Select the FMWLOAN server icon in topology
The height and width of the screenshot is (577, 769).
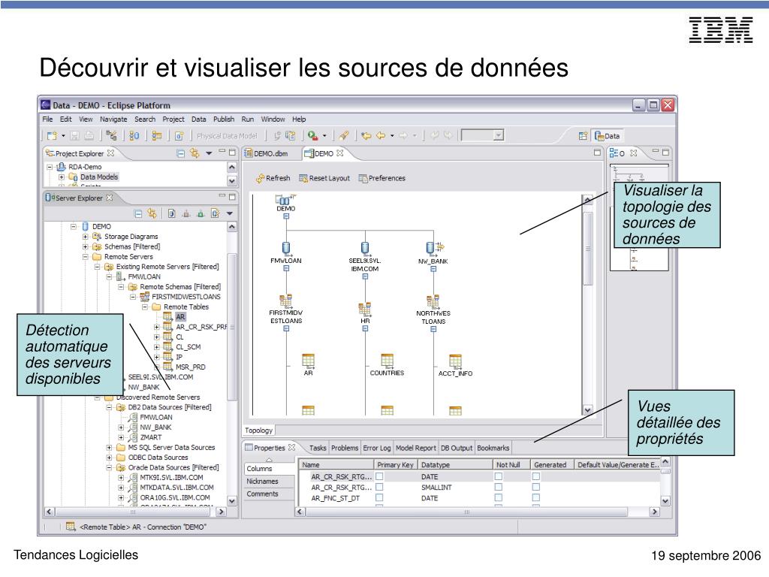[286, 247]
